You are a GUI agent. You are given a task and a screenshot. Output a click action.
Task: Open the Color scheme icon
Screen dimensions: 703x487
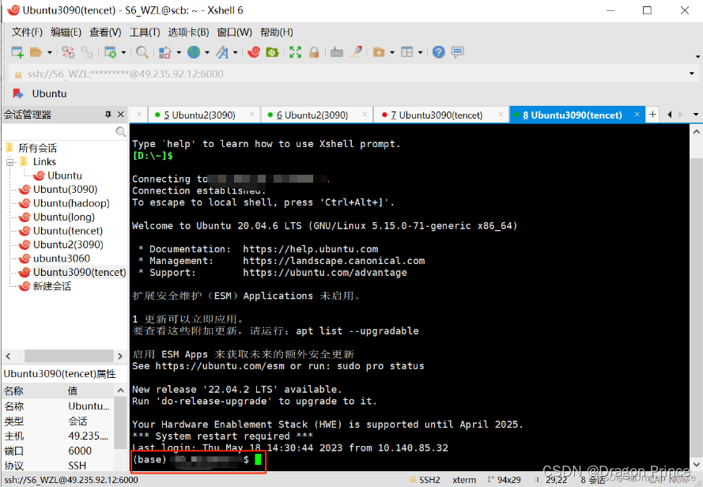[165, 52]
